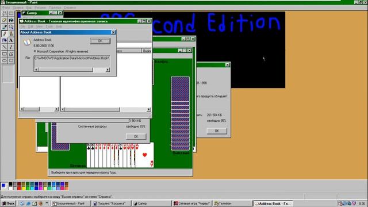
Task: Click the Ace of hearts card in Hearts
Action: click(x=145, y=155)
